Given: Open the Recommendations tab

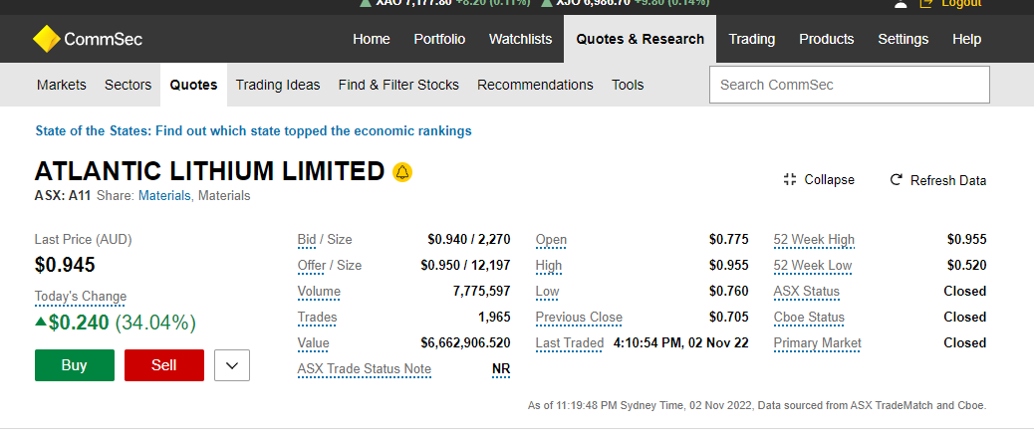Looking at the screenshot, I should (x=535, y=85).
